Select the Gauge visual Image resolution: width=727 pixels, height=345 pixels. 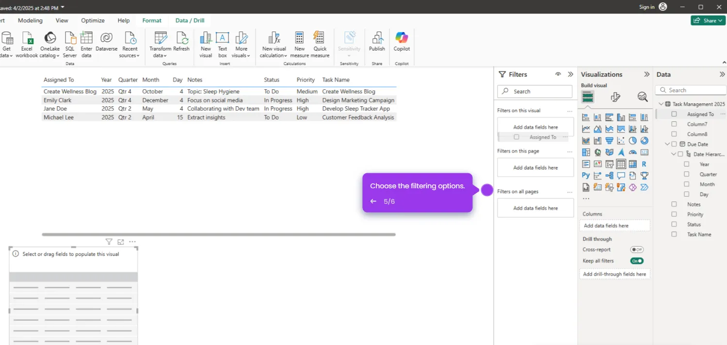click(632, 152)
